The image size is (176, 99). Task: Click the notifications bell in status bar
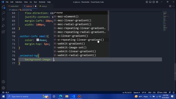click(x=174, y=92)
